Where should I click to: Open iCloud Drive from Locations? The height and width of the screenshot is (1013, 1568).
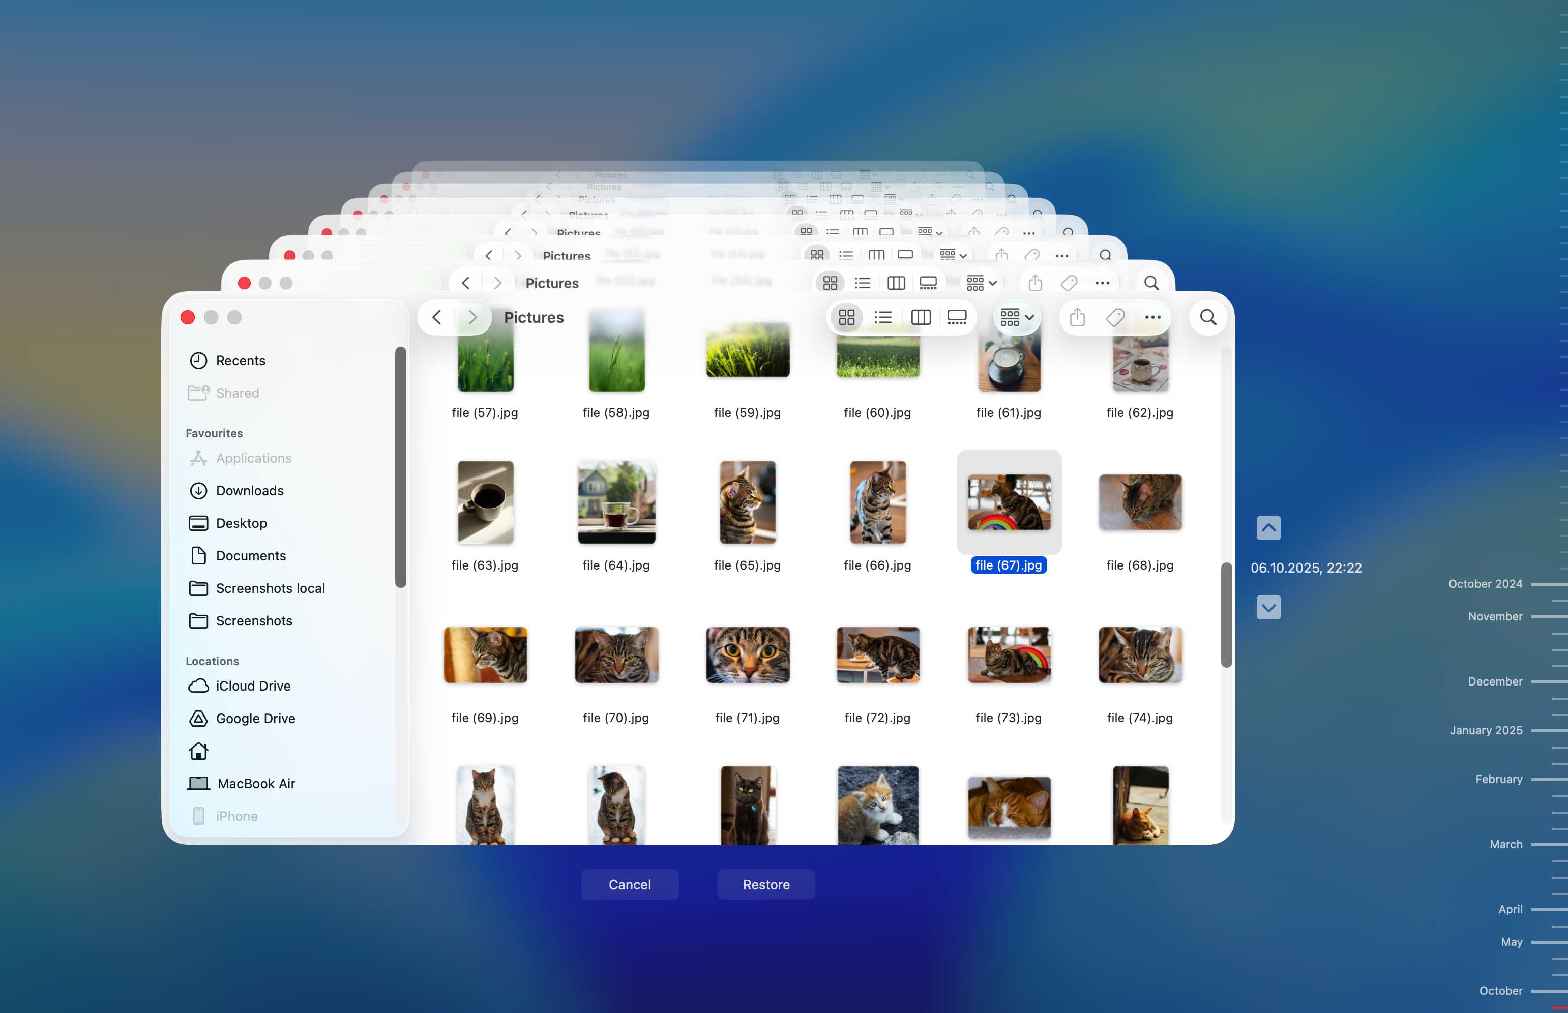pyautogui.click(x=253, y=686)
